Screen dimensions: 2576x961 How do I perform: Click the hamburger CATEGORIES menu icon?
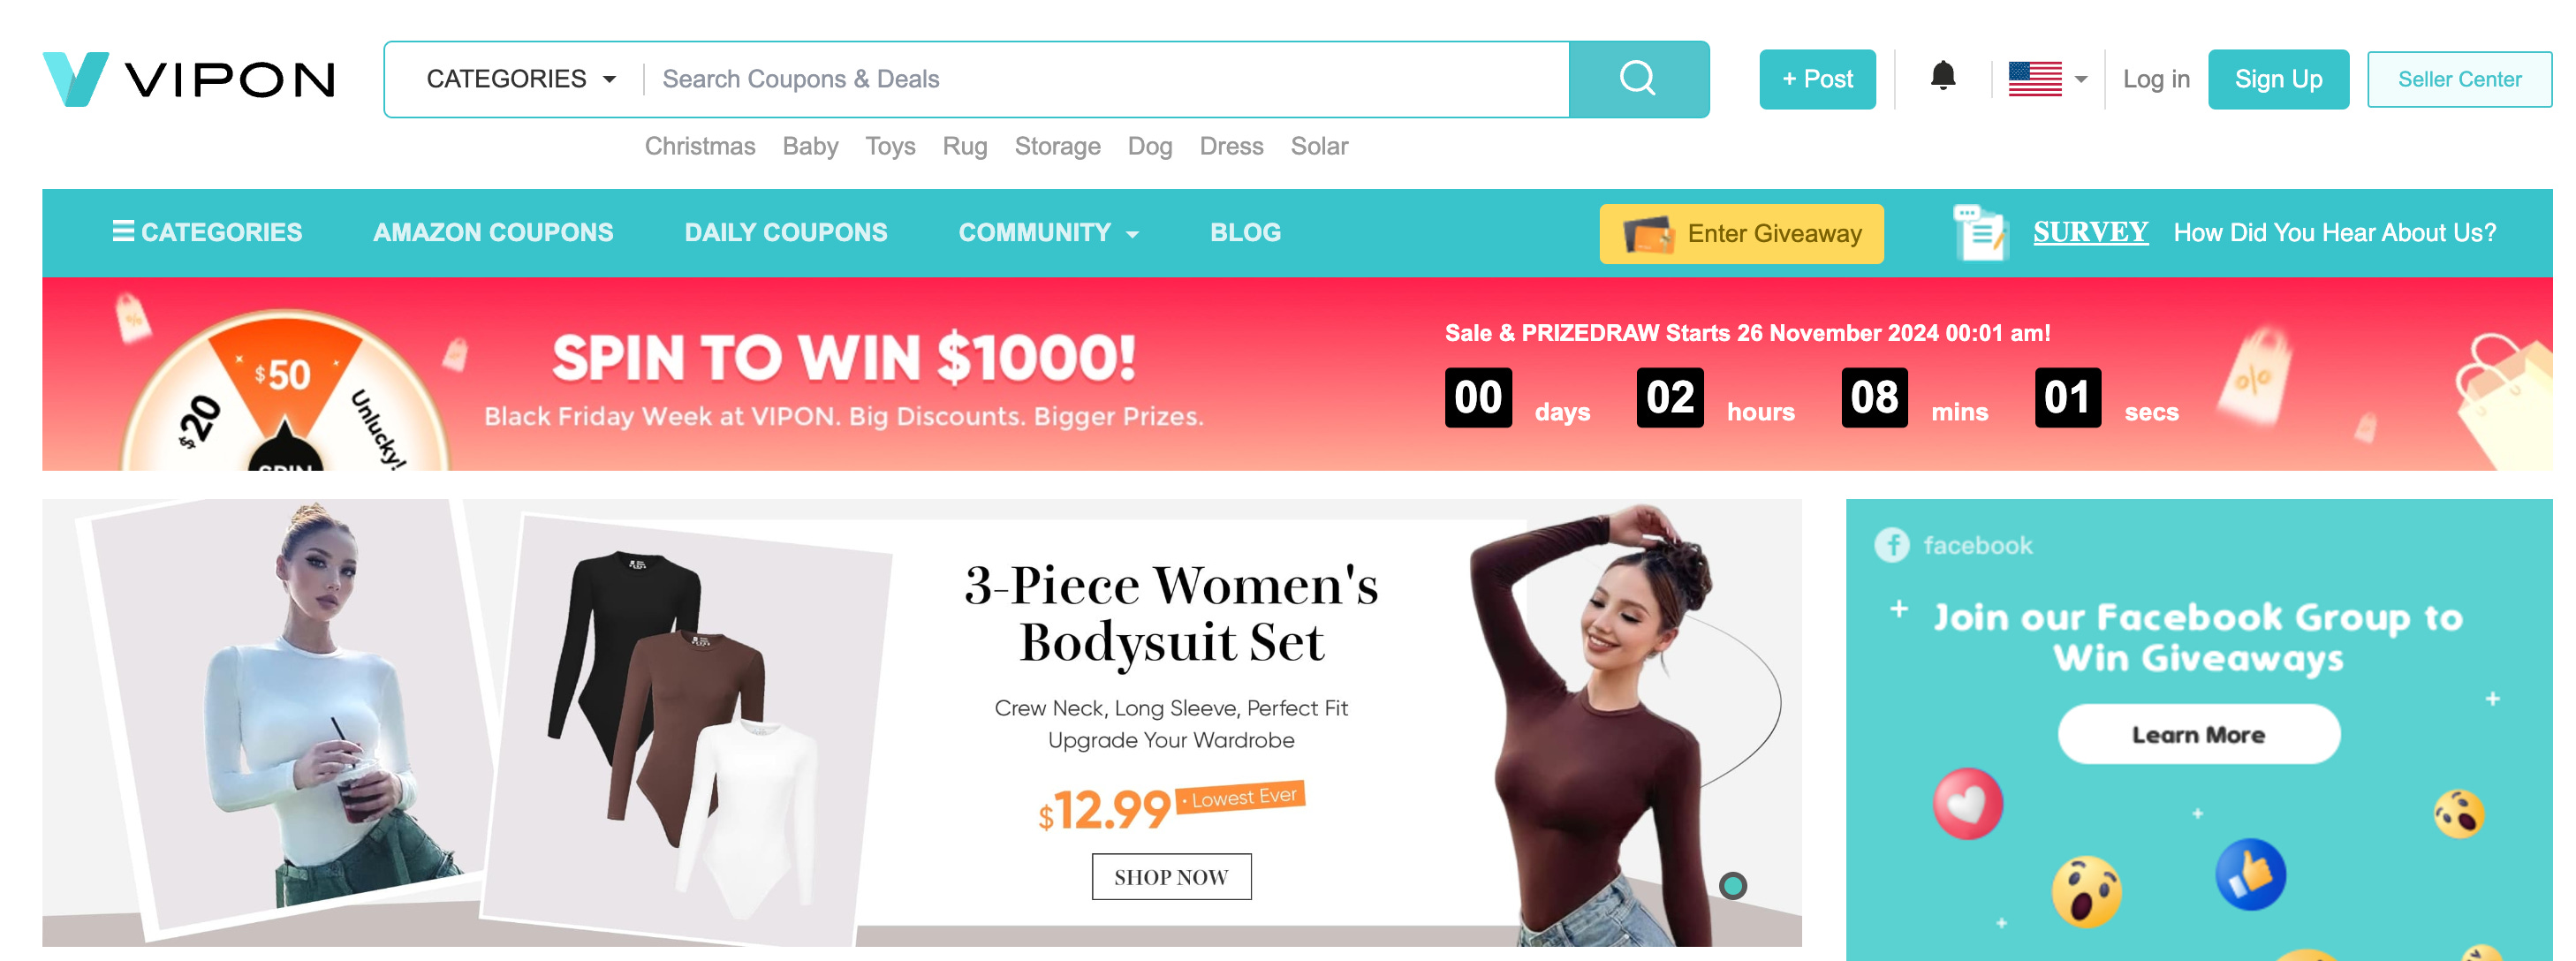click(x=123, y=231)
